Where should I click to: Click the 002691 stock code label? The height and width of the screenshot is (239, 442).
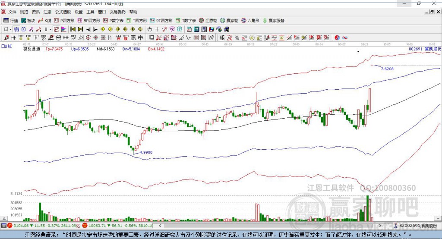pyautogui.click(x=416, y=49)
